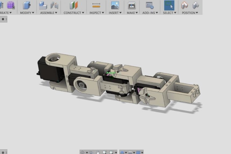Select the Pan hand tool
The image size is (231, 154).
[98, 152]
